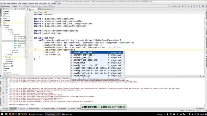Rerun the program in Run tool window
This screenshot has height=116, width=207.
point(4,79)
